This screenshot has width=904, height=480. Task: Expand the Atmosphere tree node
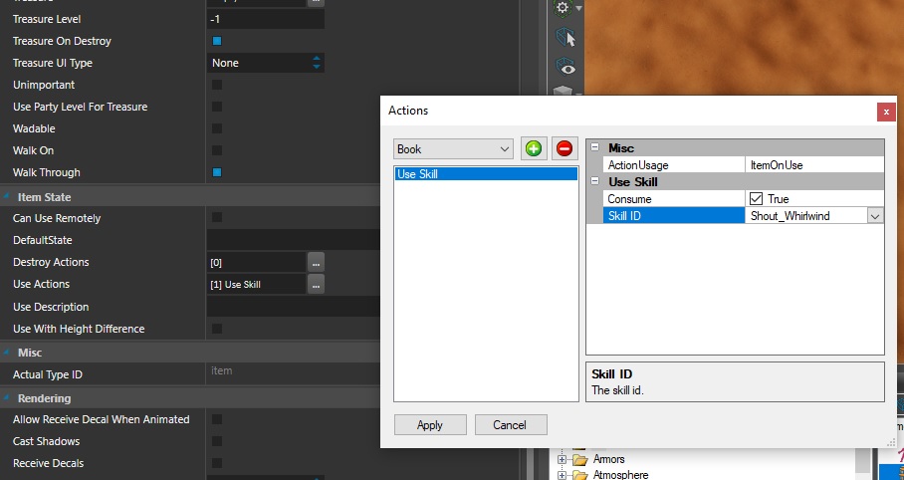(562, 475)
